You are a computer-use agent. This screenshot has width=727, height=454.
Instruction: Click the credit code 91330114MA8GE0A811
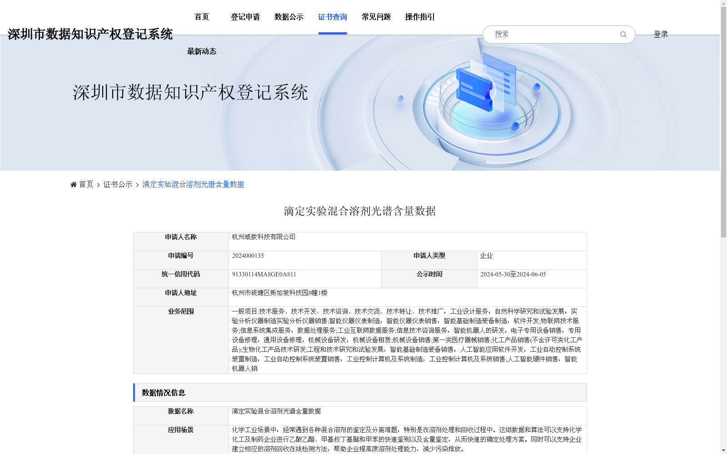[264, 274]
